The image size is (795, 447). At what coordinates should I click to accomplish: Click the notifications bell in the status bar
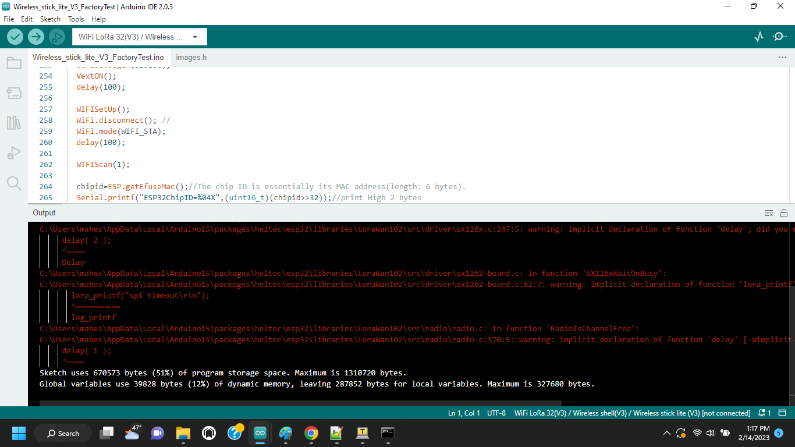point(763,413)
